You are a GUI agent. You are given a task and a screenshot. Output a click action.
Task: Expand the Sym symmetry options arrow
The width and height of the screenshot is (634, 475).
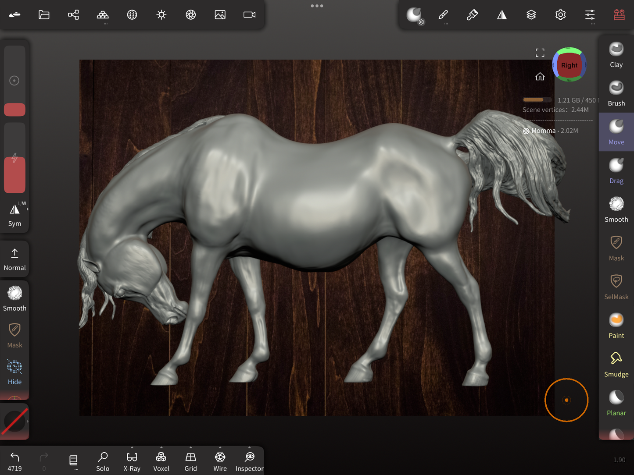pos(28,209)
